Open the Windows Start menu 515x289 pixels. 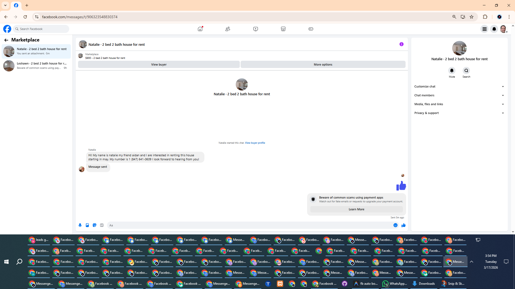(6, 262)
